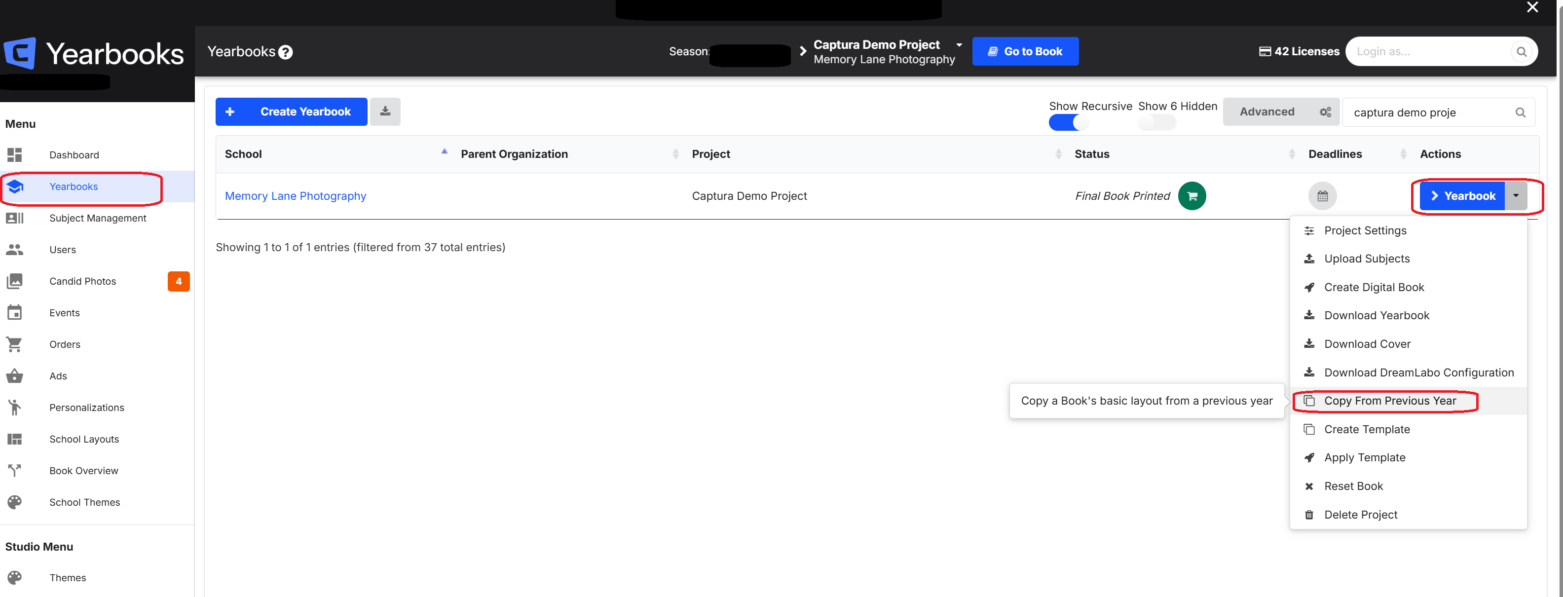Click the Orders shopping cart icon
The height and width of the screenshot is (597, 1563).
tap(15, 344)
